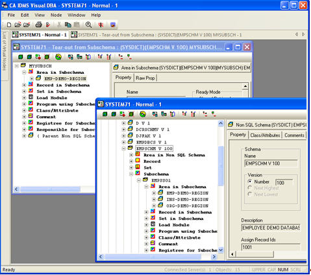Collapse the Subschema node under EMPSCHM V 100
The height and width of the screenshot is (275, 311).
coord(131,174)
